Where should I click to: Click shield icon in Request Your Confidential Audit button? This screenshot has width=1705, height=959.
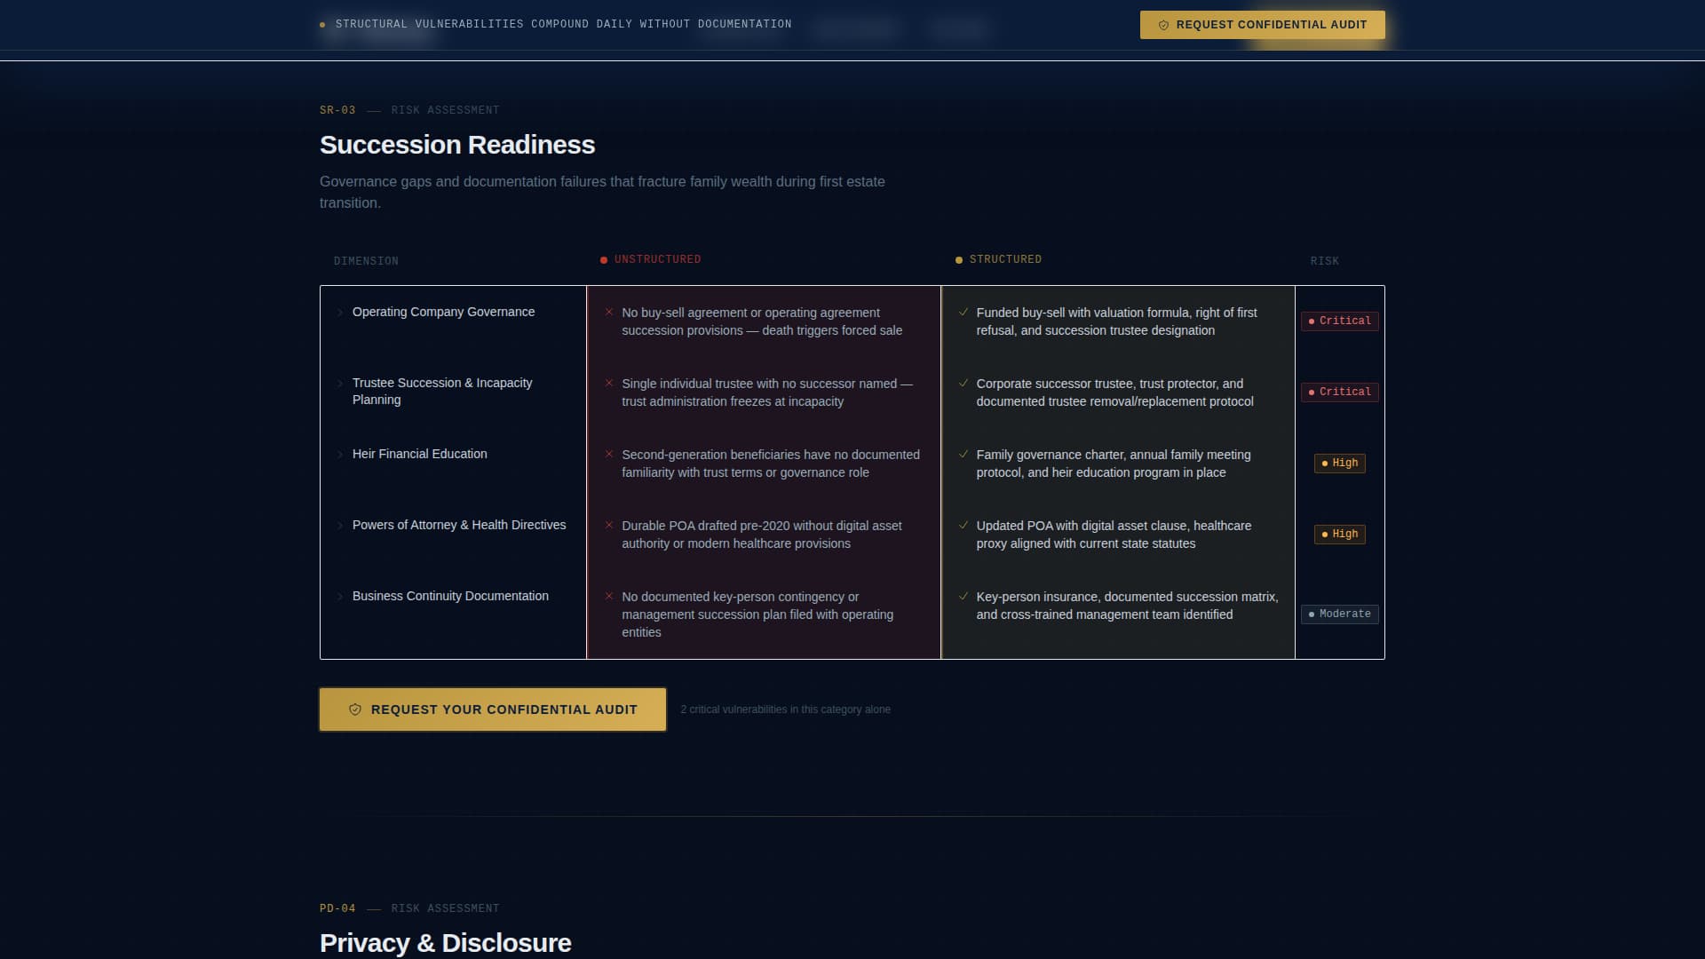[355, 709]
